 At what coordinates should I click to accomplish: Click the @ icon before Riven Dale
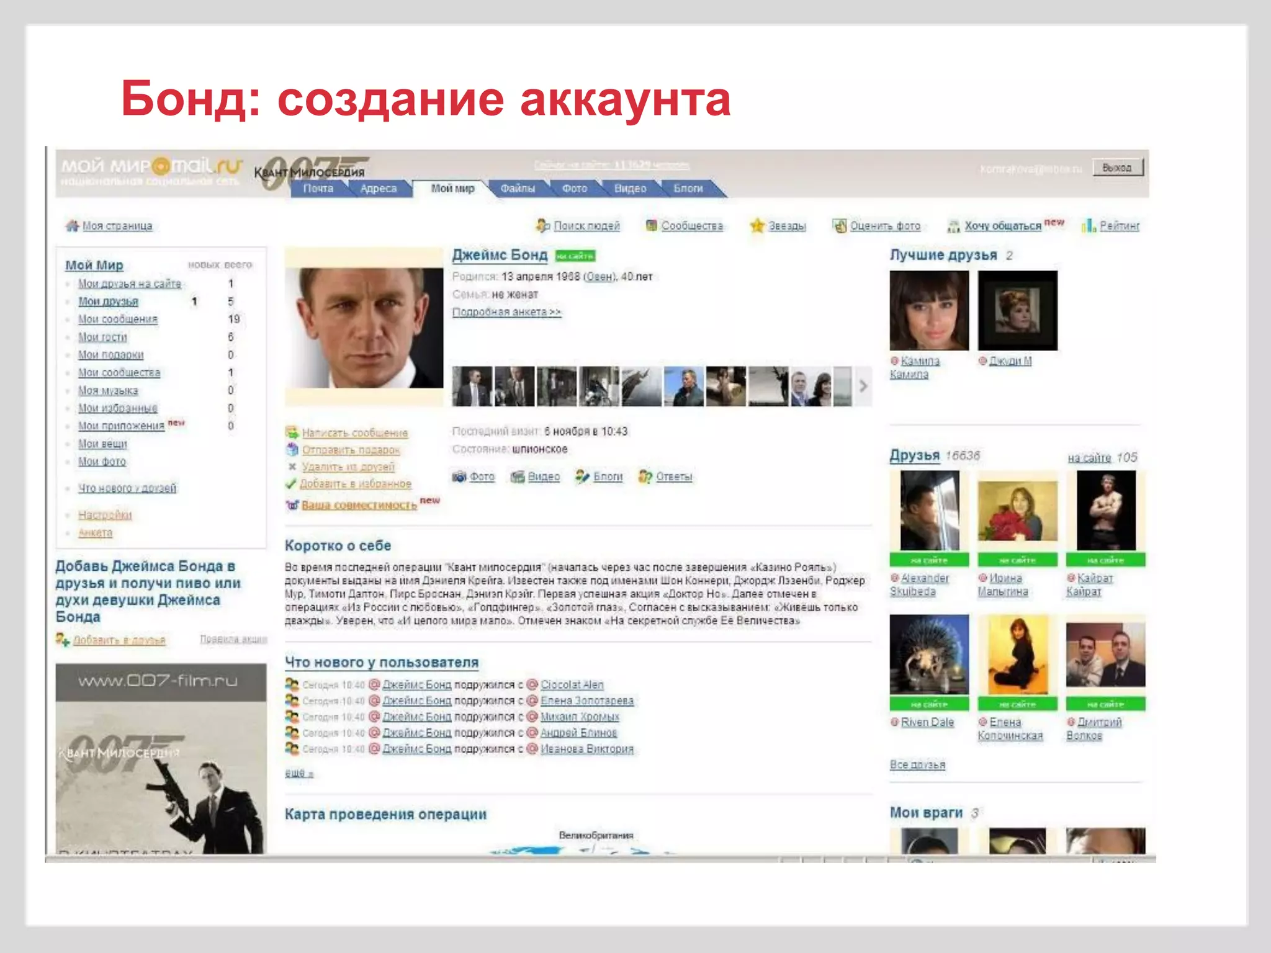[x=894, y=722]
